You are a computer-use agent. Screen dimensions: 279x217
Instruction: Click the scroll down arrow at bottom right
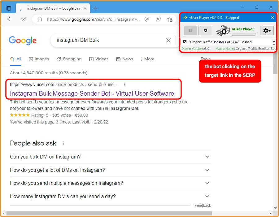[275, 208]
